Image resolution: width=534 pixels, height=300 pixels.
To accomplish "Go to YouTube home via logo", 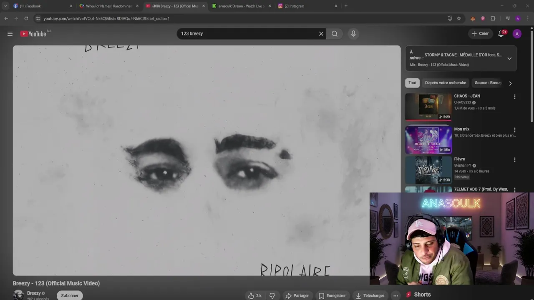I will [x=33, y=34].
